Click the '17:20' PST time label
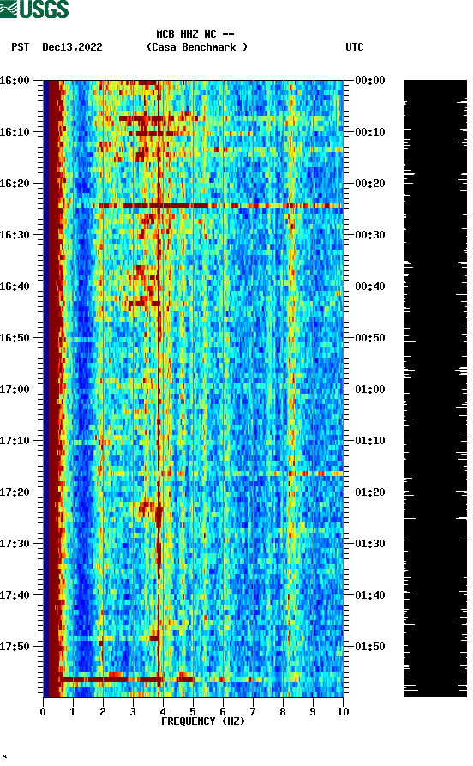This screenshot has height=766, width=473. 15,492
